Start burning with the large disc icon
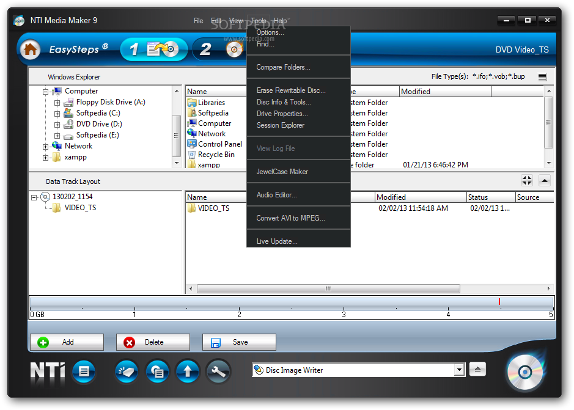This screenshot has width=574, height=410. 525,372
